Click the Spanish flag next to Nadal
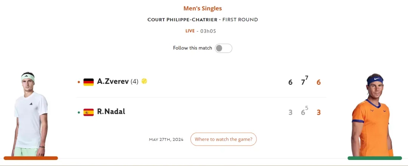The image size is (408, 166). tap(88, 112)
